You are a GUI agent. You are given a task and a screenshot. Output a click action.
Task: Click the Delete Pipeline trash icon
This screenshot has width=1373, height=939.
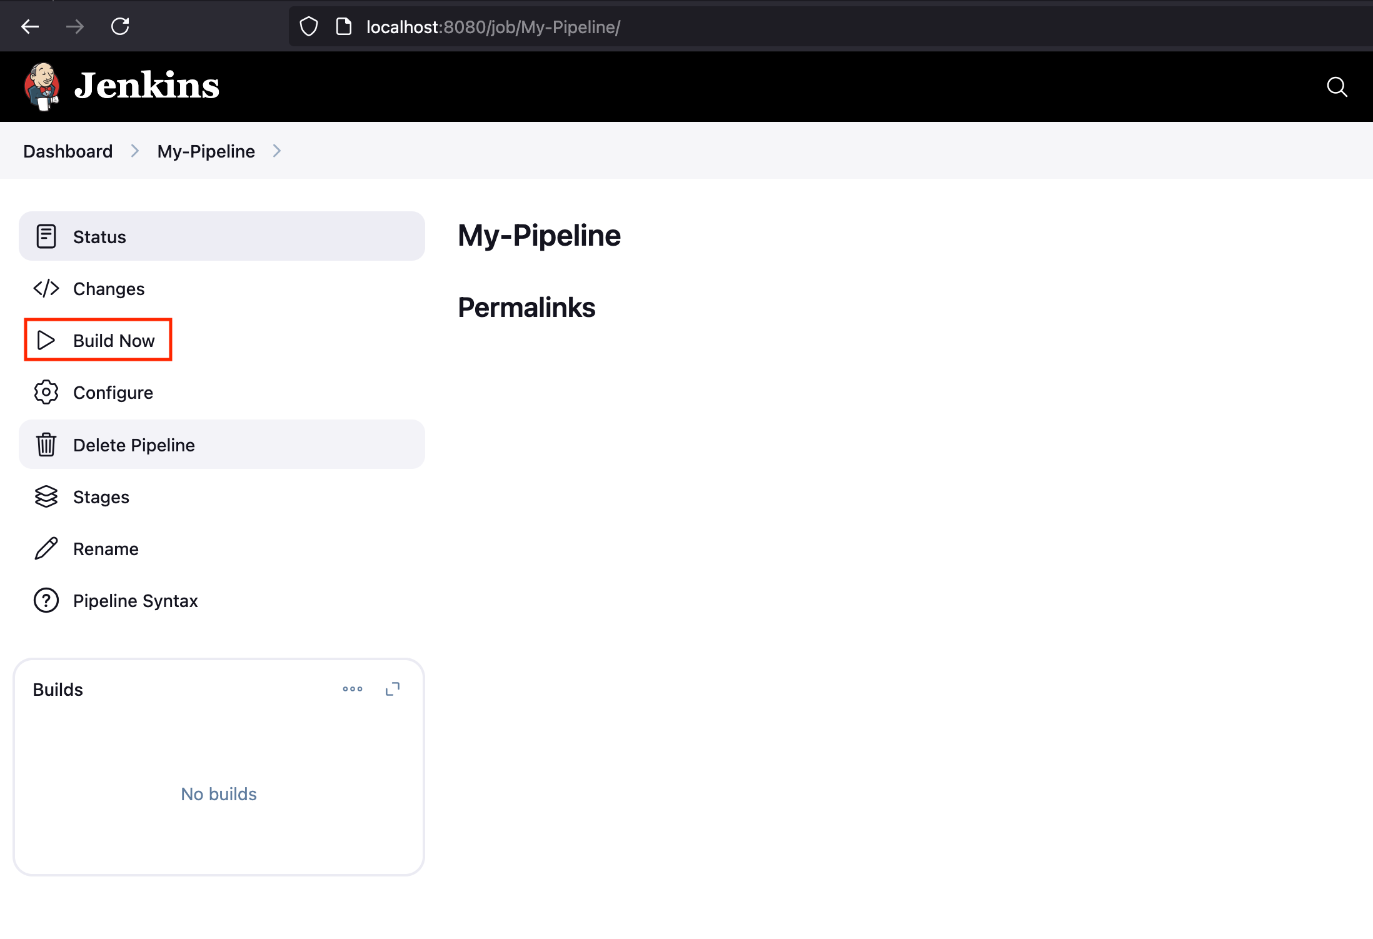[46, 444]
